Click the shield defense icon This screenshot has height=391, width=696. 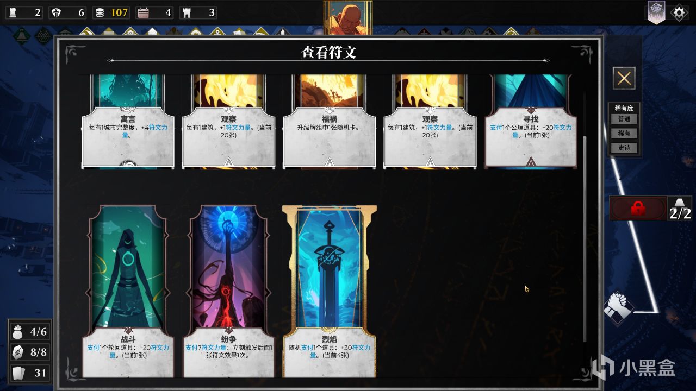(56, 12)
